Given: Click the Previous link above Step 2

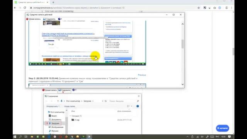Looking at the screenshot, I should 142,75.
